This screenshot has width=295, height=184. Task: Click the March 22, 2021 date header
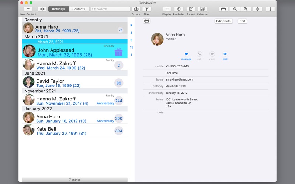[x=75, y=42]
